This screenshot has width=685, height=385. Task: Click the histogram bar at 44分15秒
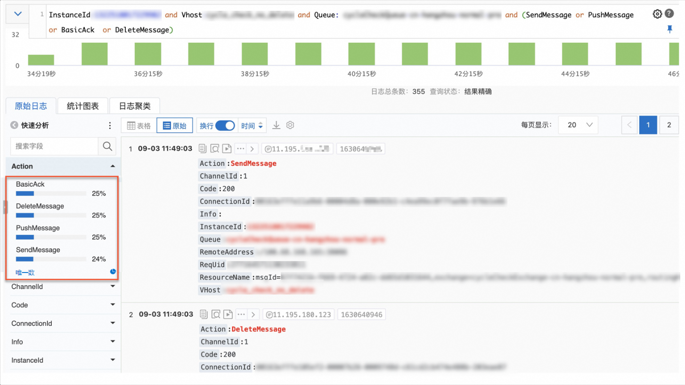coord(575,54)
